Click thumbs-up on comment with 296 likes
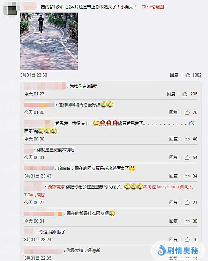The height and width of the screenshot is (261, 208). [x=185, y=94]
